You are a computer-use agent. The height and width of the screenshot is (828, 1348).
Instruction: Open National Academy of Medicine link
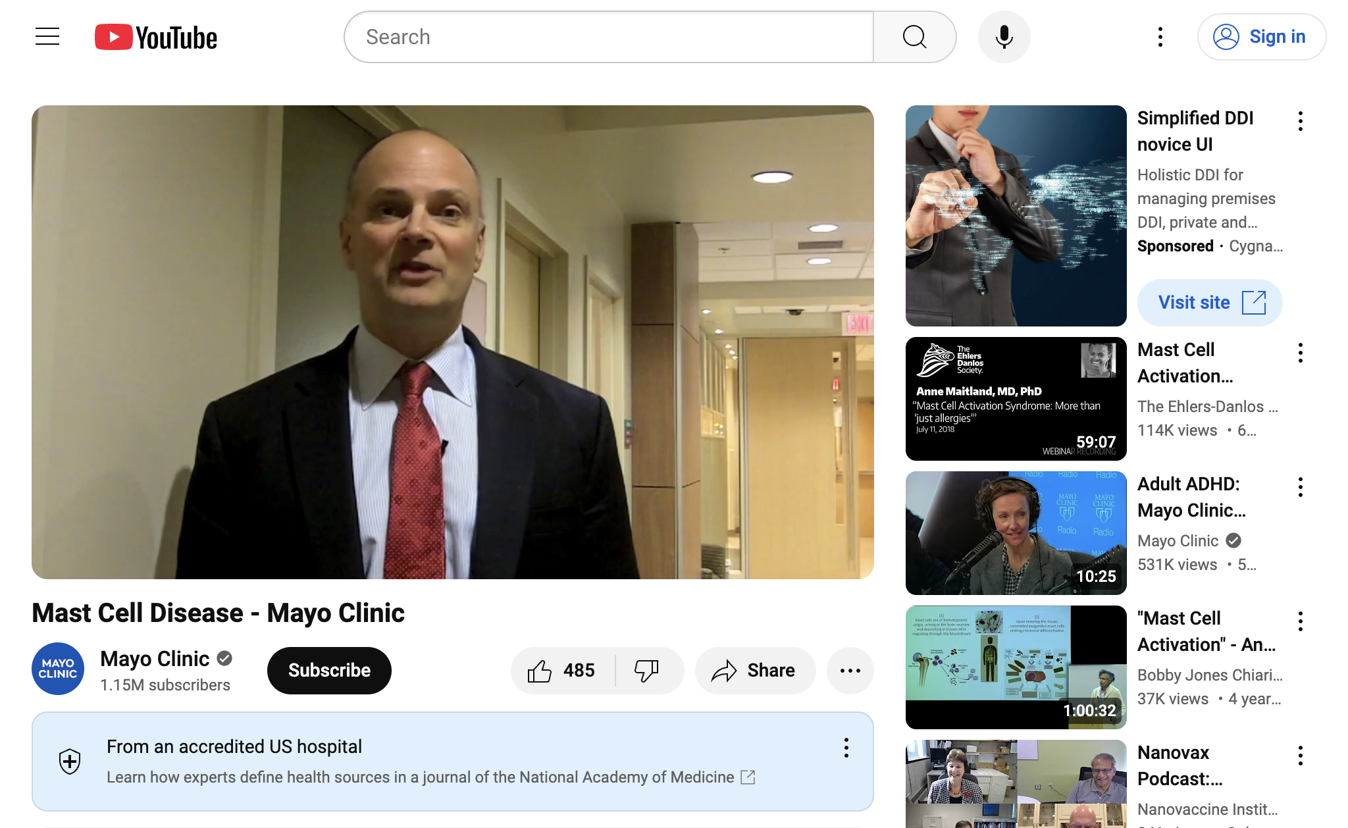431,777
